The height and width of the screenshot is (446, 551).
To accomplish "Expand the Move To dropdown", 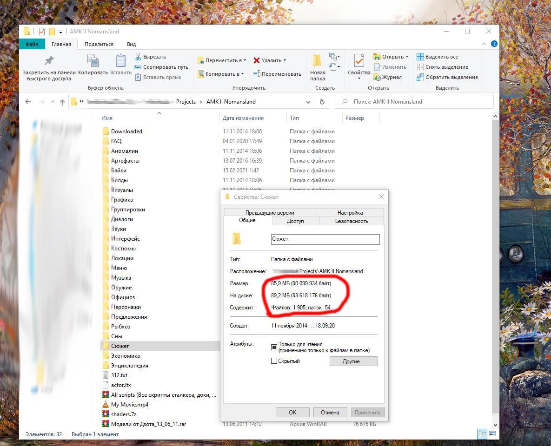I will click(x=245, y=60).
